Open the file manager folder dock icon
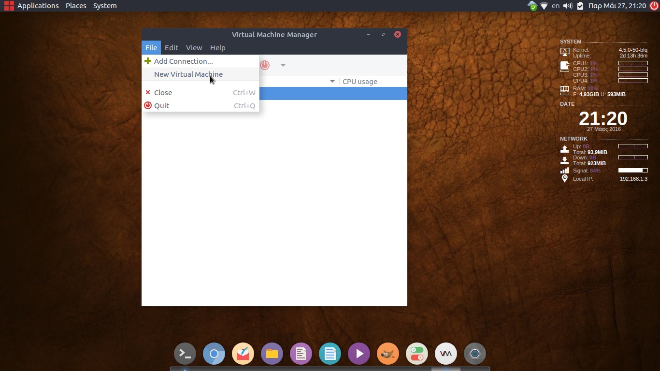The image size is (660, 371). 272,354
